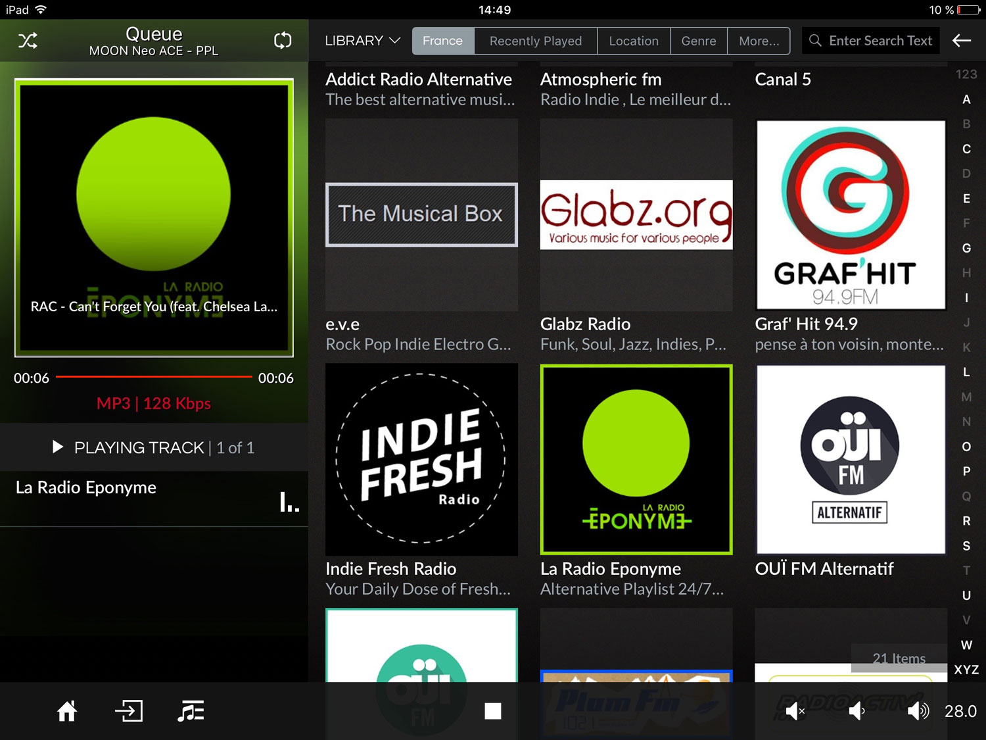Toggle shuffle in the Queue header
This screenshot has height=740, width=986.
point(28,41)
